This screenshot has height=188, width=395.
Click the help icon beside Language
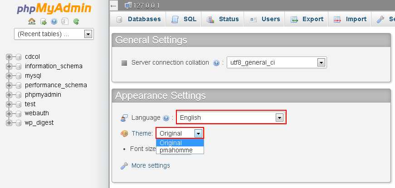166,118
